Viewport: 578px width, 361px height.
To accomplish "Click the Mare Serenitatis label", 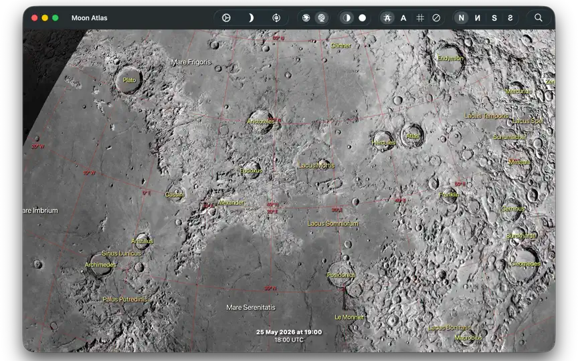I will pyautogui.click(x=251, y=308).
